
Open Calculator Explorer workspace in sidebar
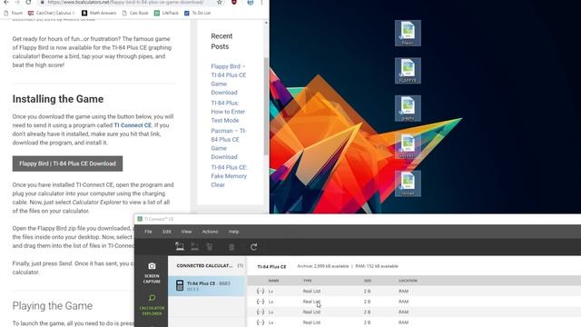(152, 305)
